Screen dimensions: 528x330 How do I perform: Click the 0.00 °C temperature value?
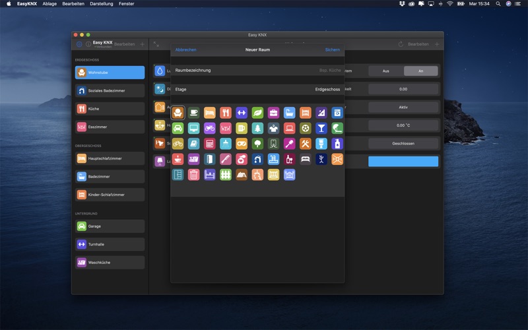[x=403, y=125]
